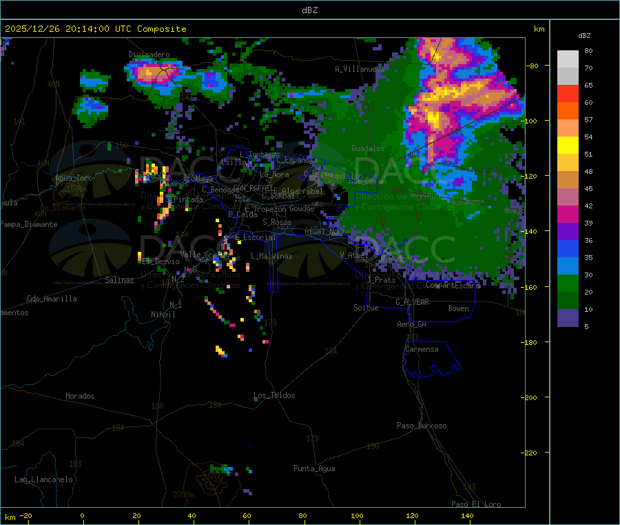Click the timestamp '2025/12/26 20:14:00 UTC Composite'
The image size is (620, 525).
pos(95,29)
